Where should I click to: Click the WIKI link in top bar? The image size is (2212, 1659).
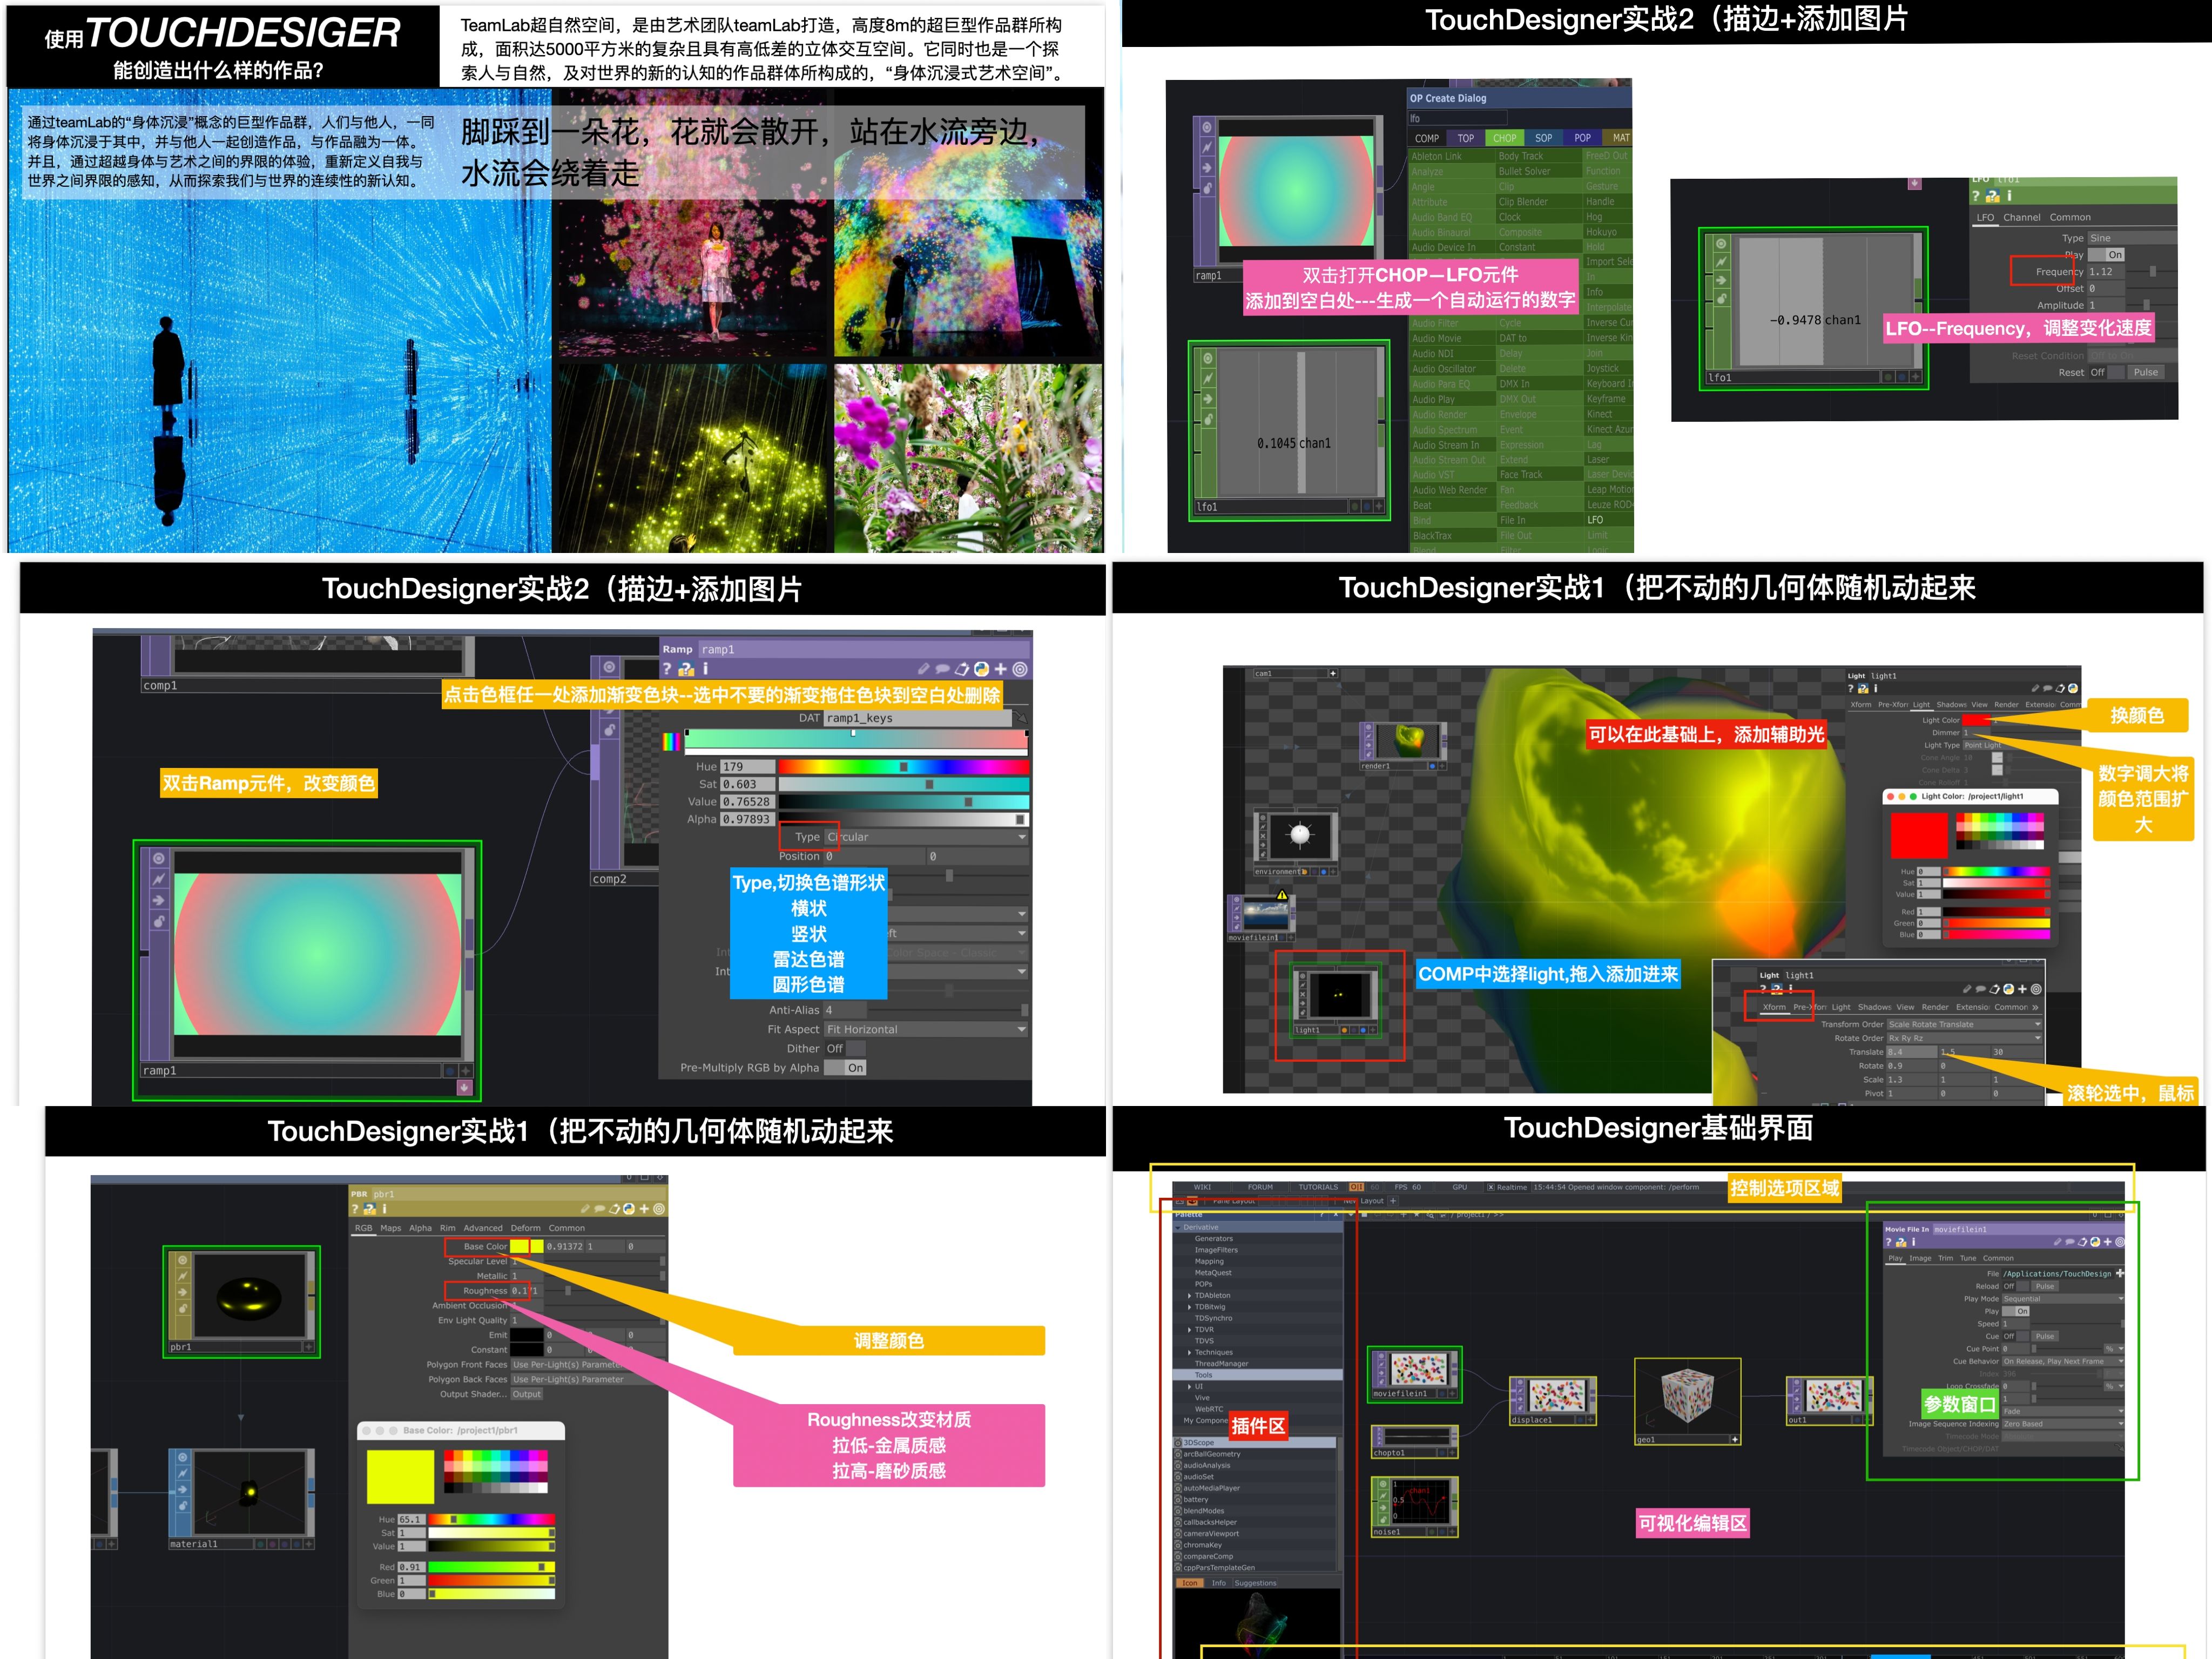(1202, 1187)
